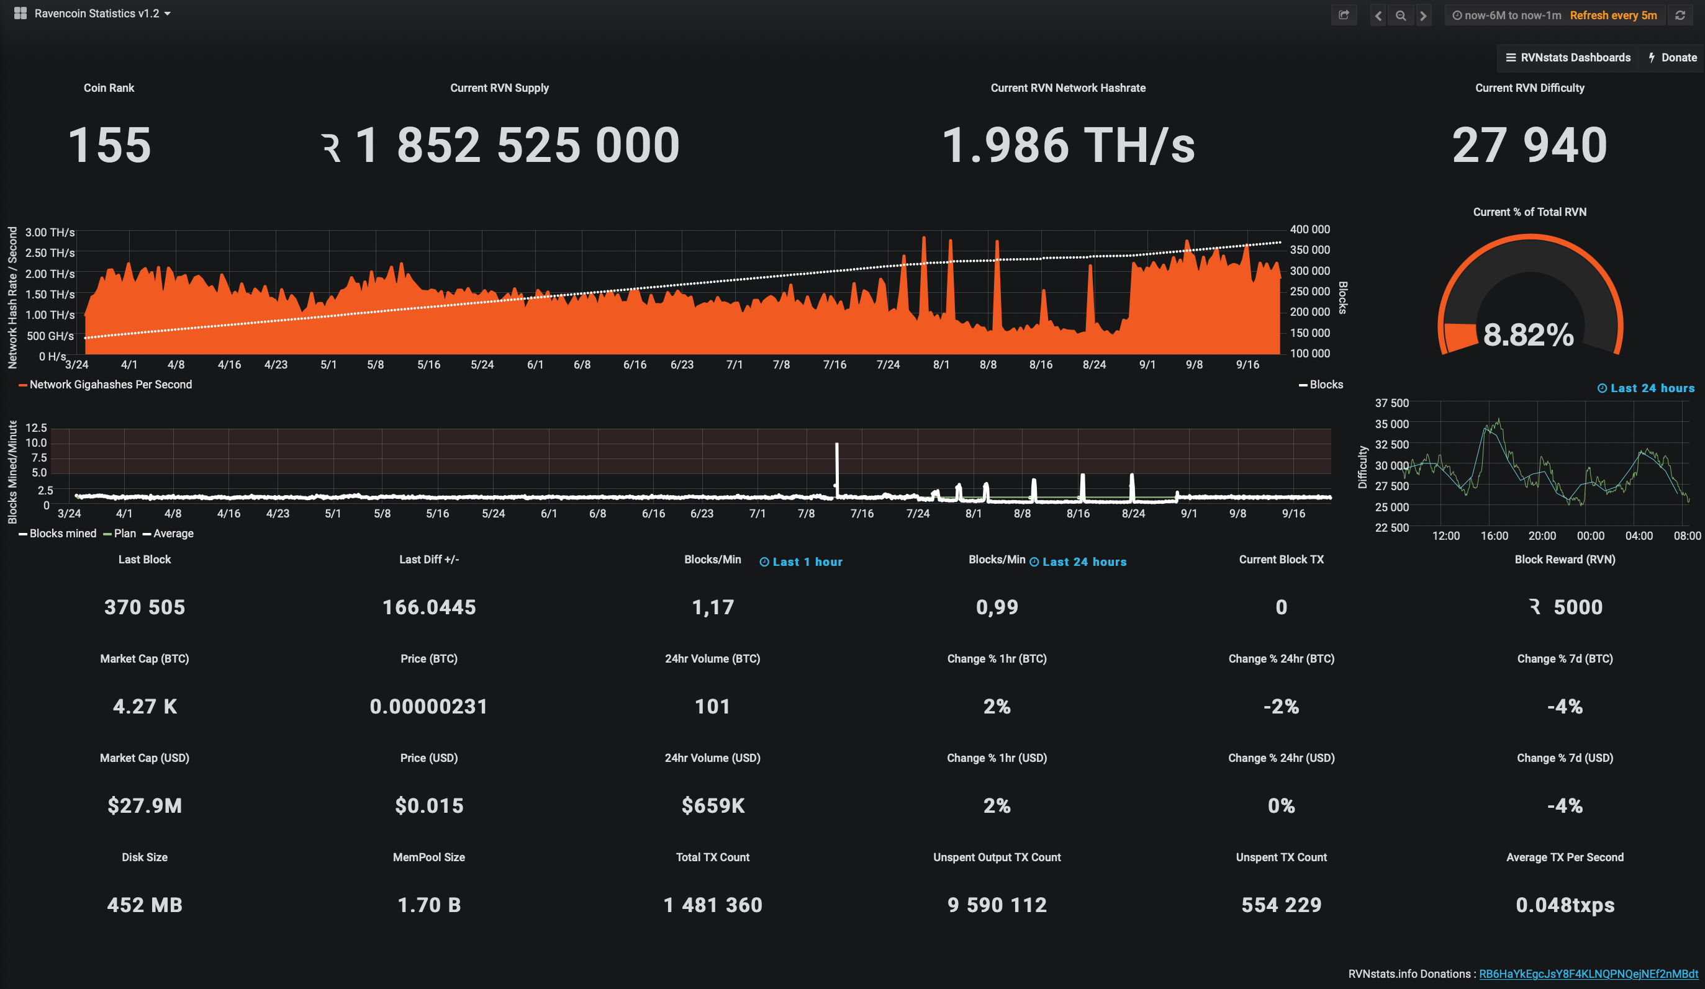The width and height of the screenshot is (1705, 989).
Task: Click the Last 24 hours clock icon above the Difficulty chart
Action: [1601, 388]
